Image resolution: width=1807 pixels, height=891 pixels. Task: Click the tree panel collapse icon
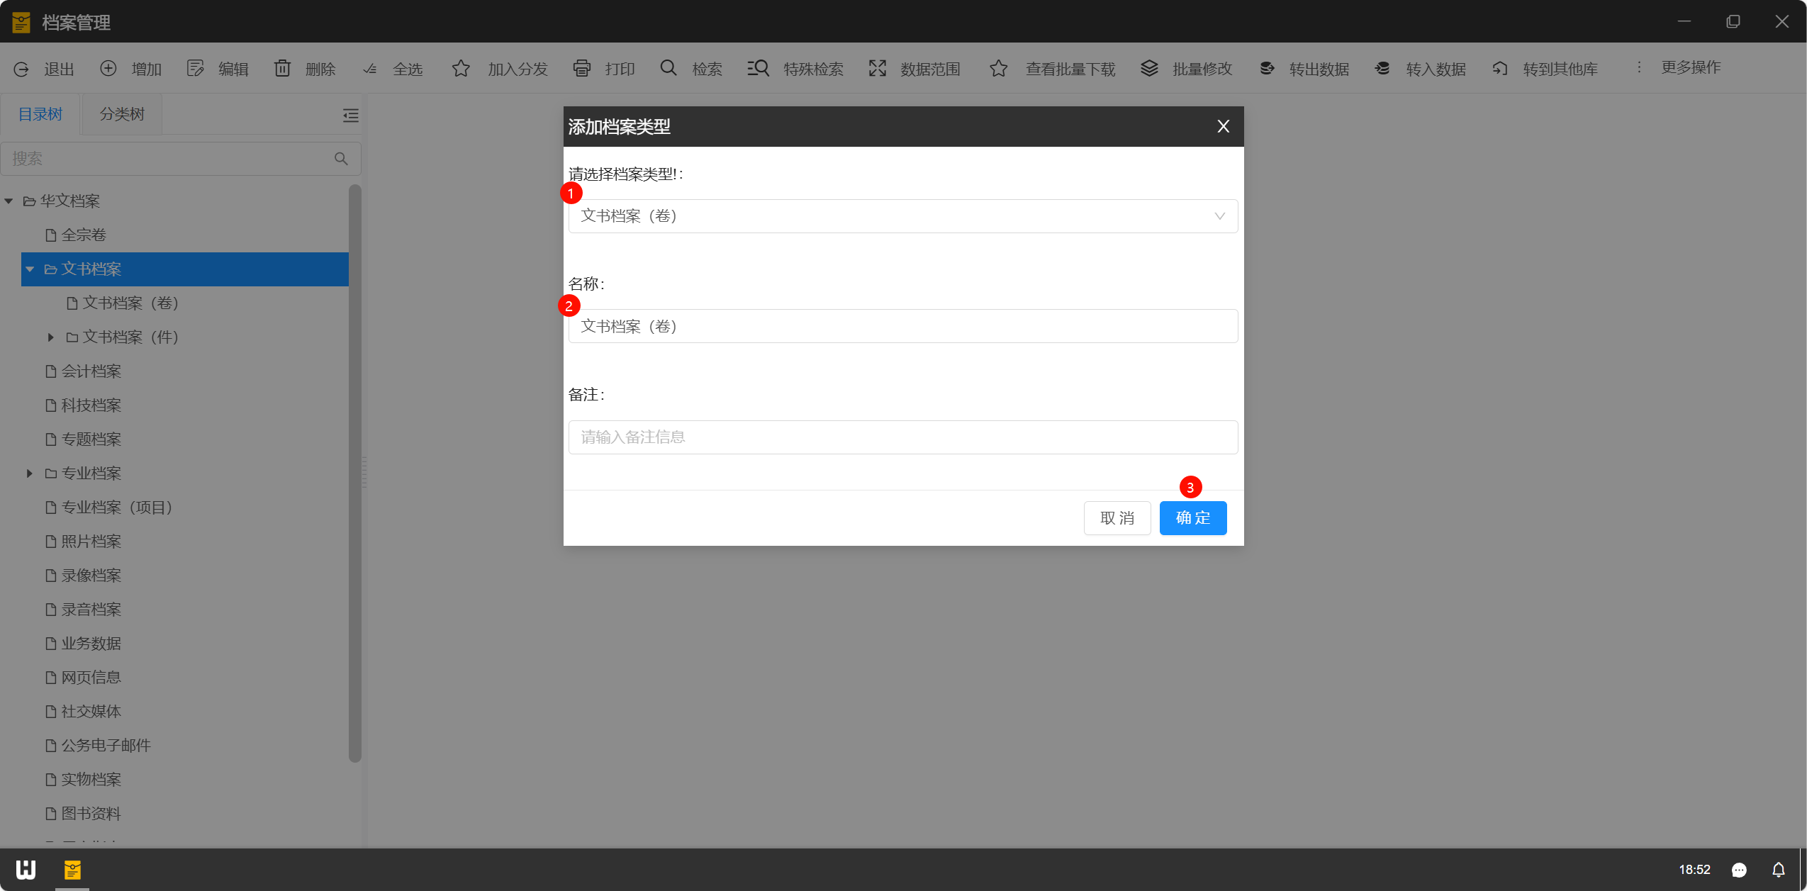coord(350,115)
